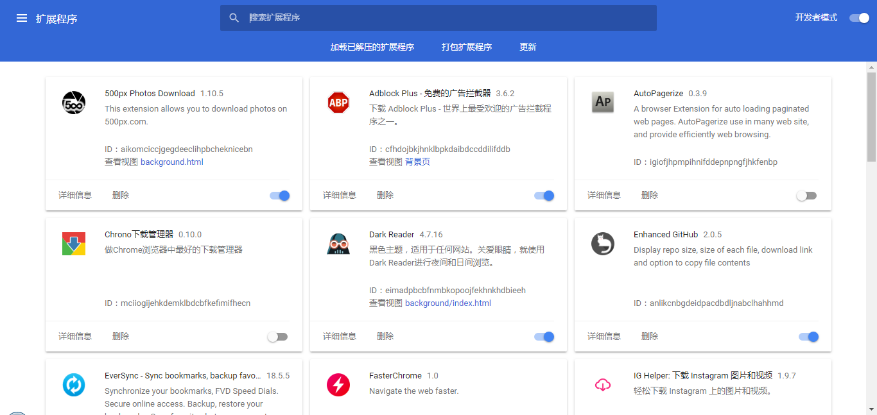
Task: Enable AutoPagerize extension toggle
Action: coord(806,196)
